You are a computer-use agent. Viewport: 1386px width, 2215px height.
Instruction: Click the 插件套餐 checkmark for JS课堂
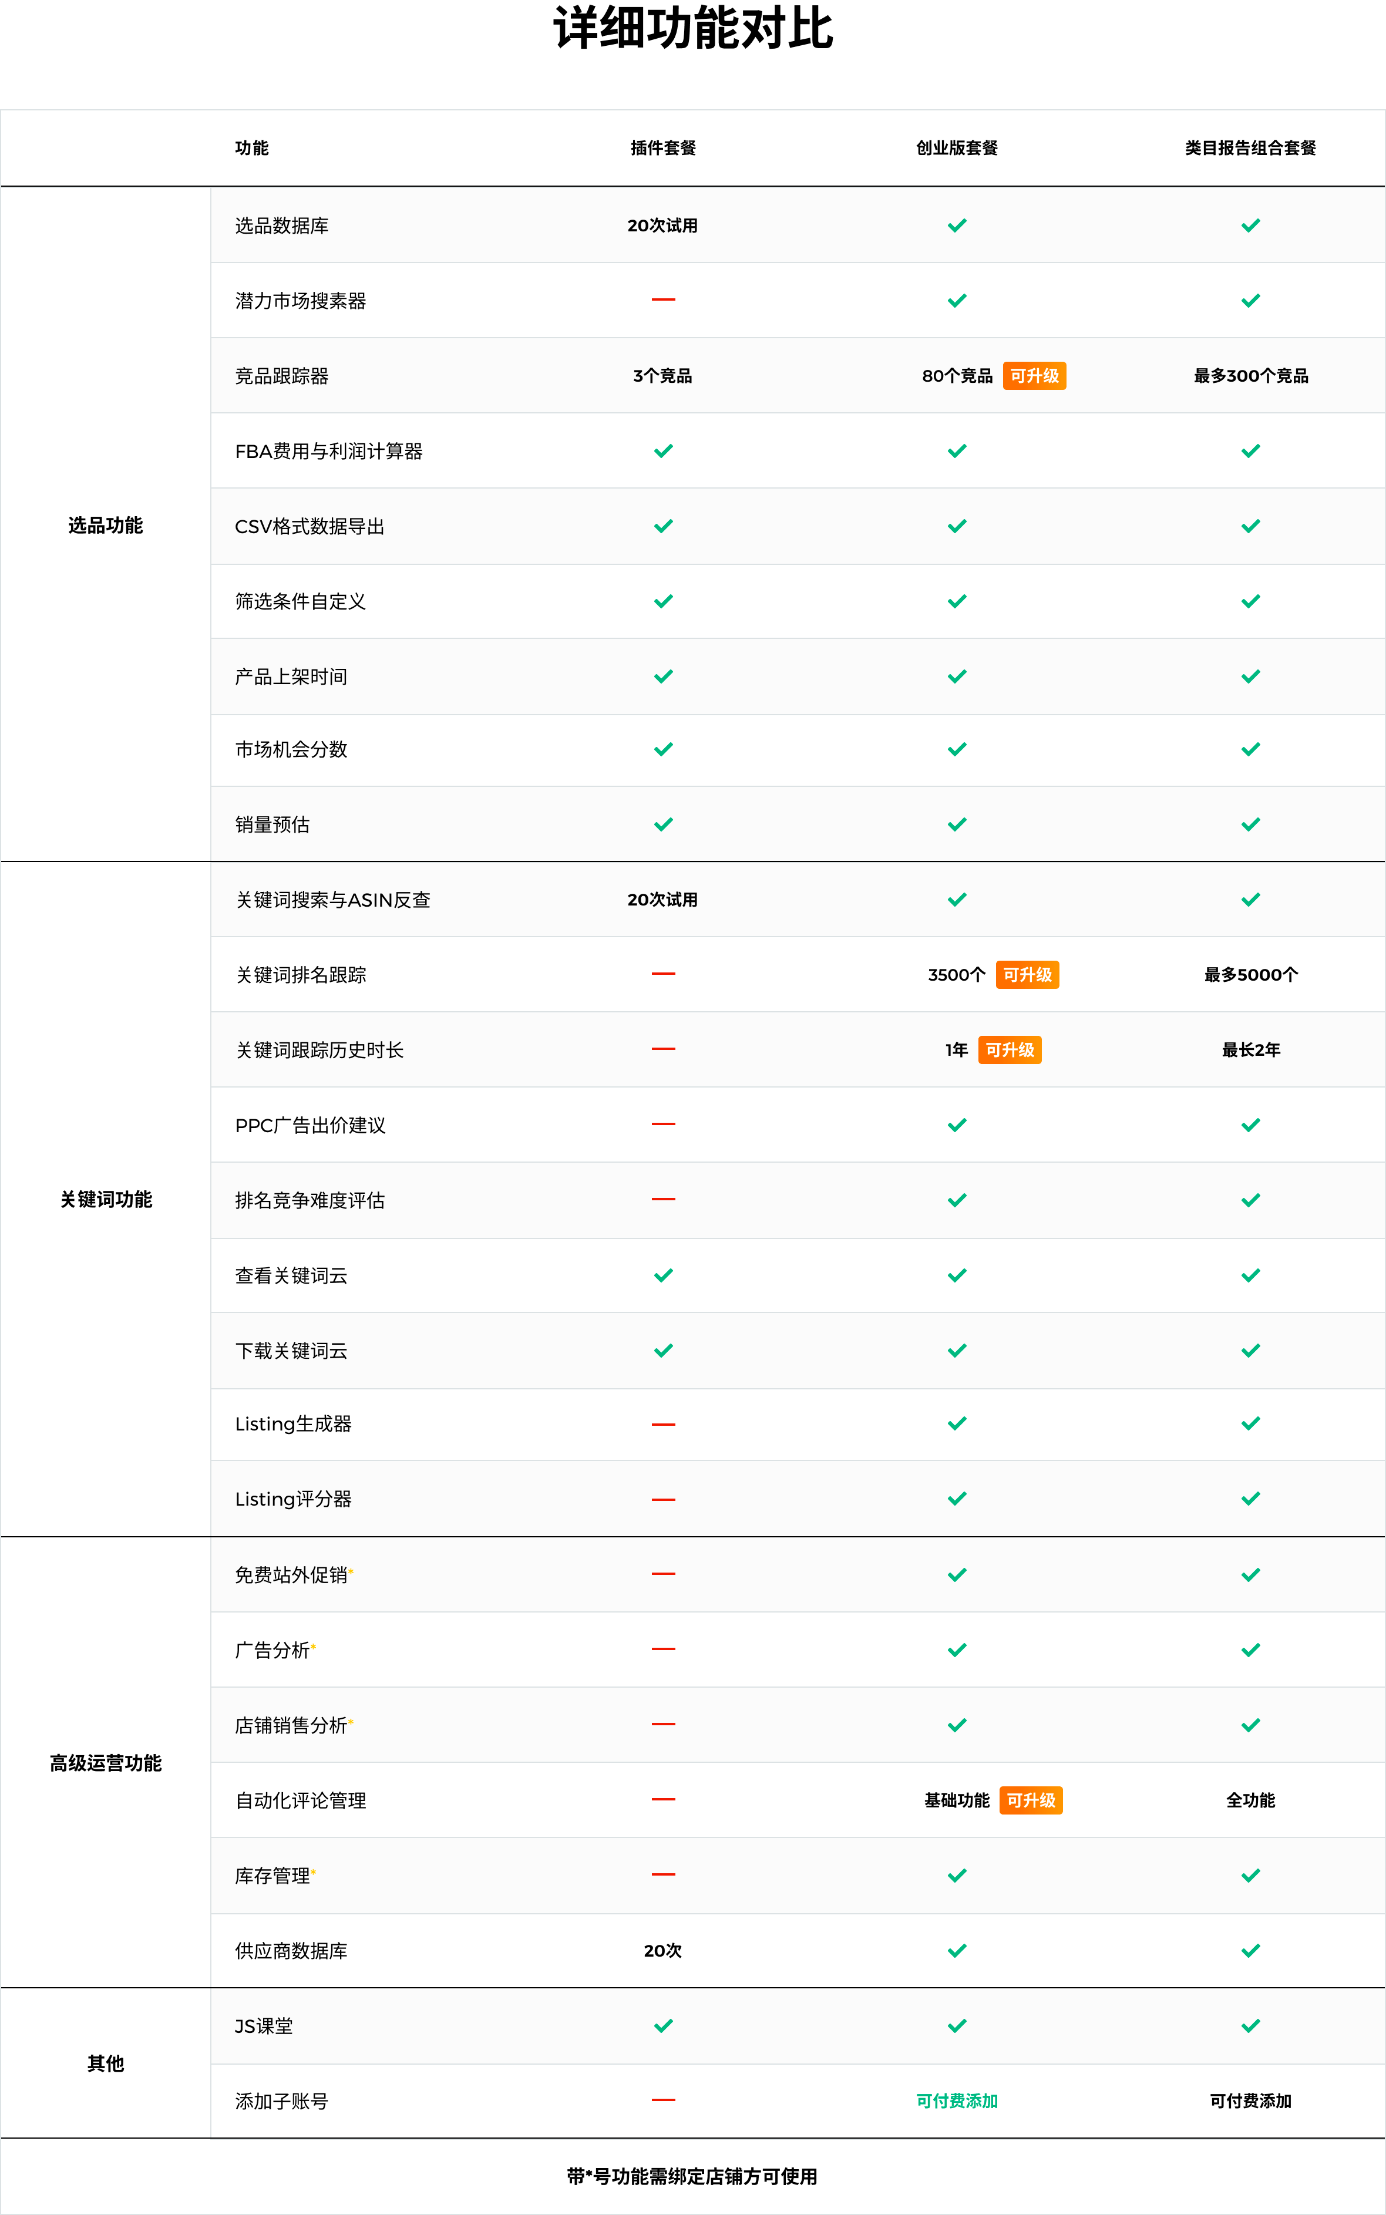click(662, 2027)
